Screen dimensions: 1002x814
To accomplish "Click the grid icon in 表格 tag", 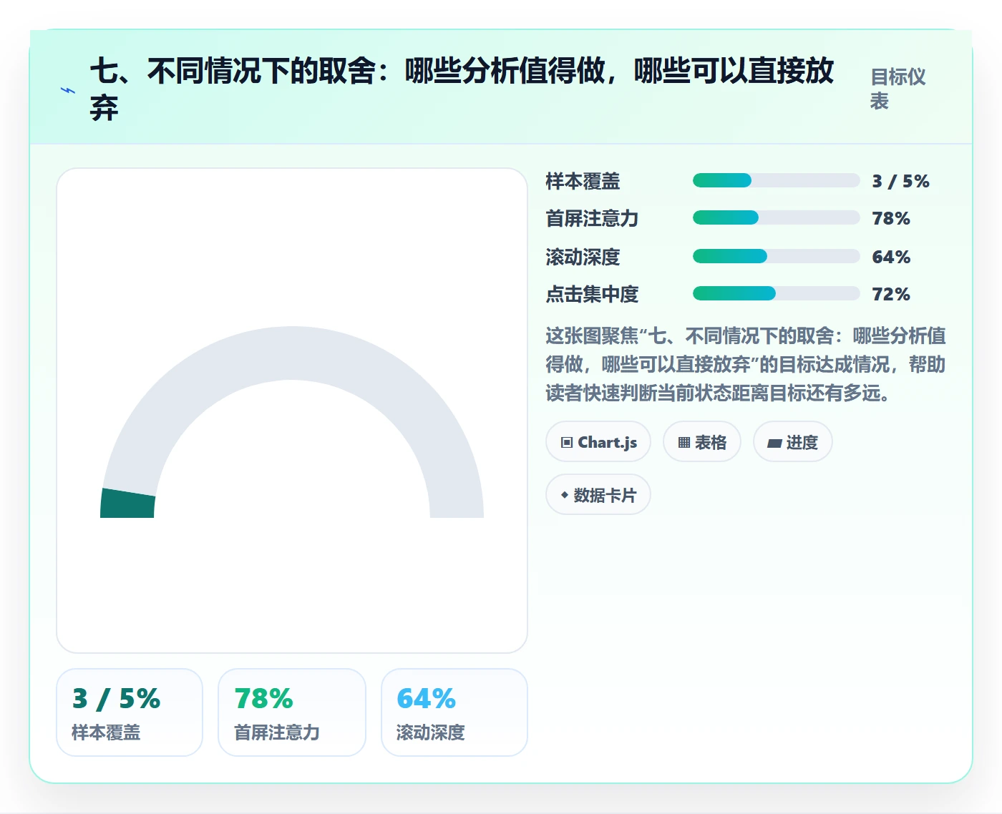I will point(684,443).
